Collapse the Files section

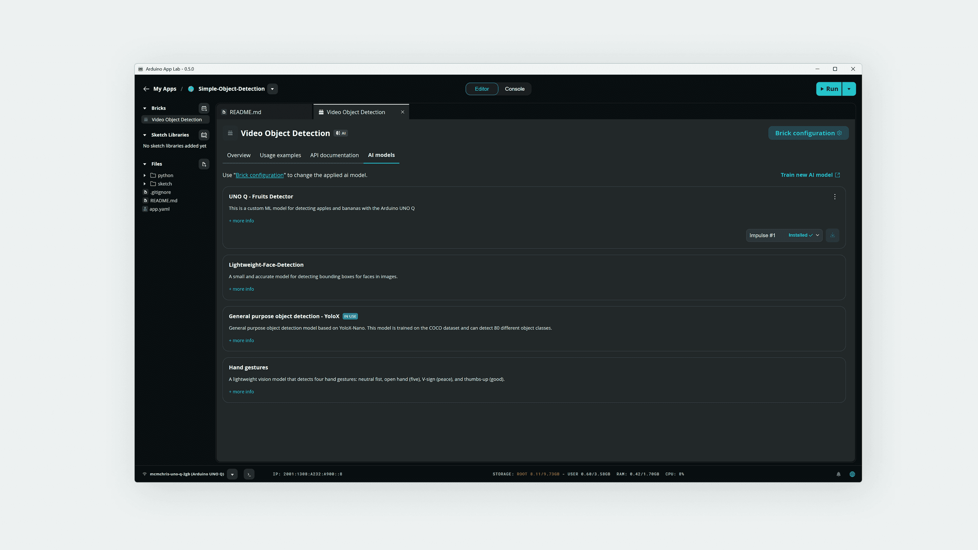pos(145,164)
